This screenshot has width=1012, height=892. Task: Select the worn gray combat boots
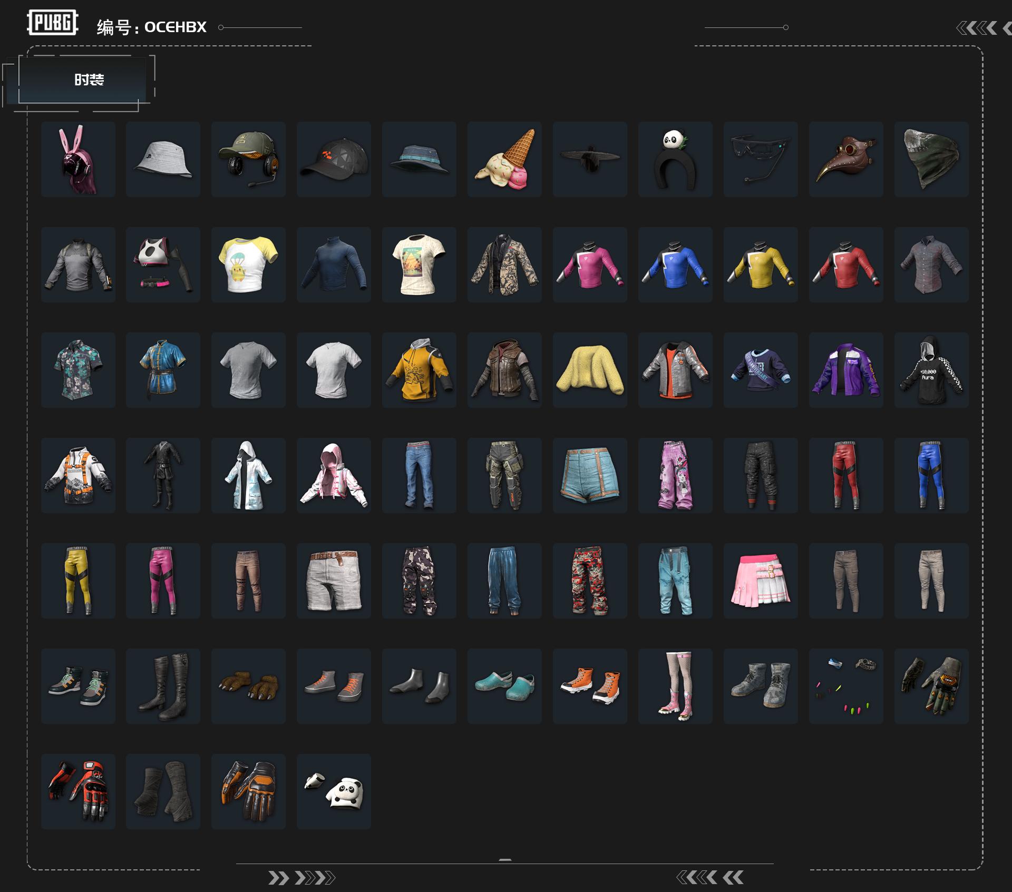click(761, 686)
